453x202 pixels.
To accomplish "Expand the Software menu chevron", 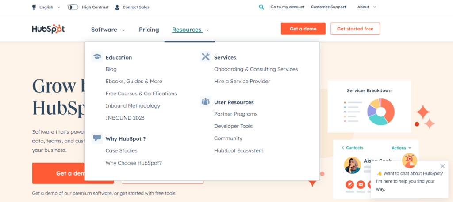I will (123, 30).
